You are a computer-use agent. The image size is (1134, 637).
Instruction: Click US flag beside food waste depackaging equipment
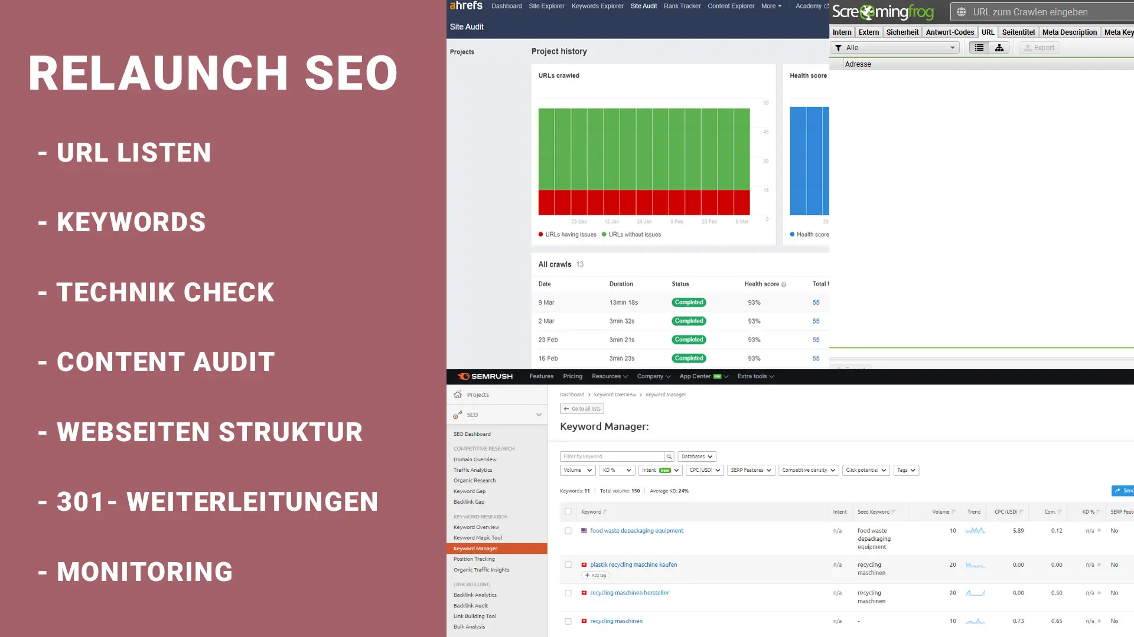coord(584,530)
